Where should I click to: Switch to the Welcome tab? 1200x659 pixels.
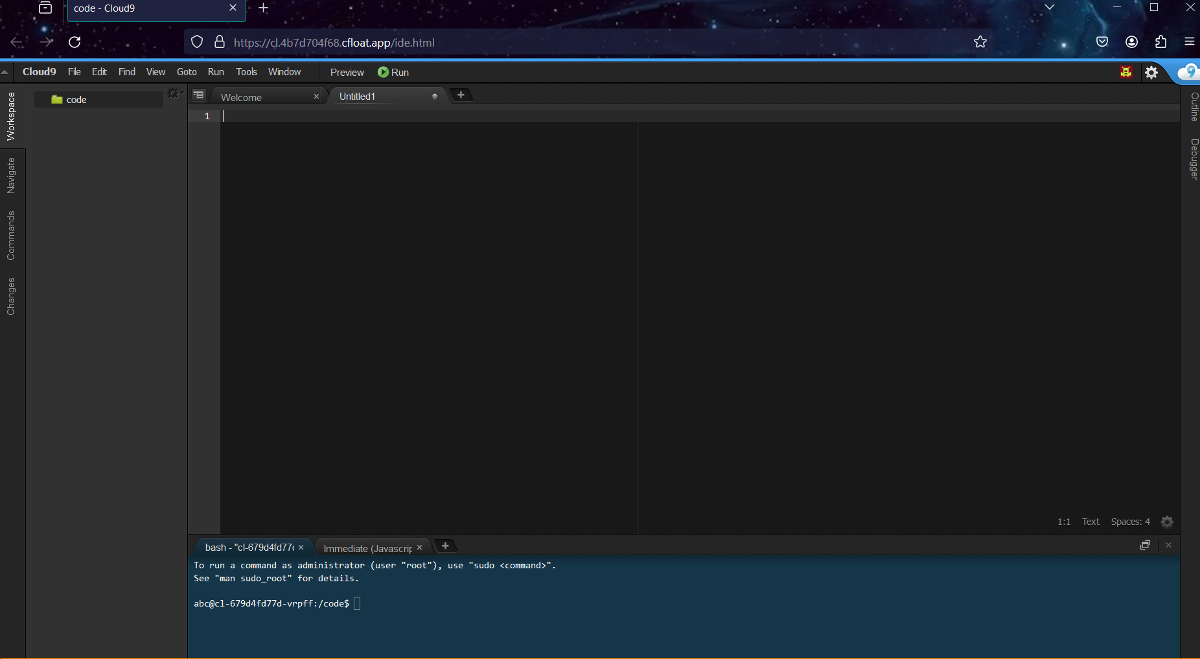pyautogui.click(x=269, y=97)
